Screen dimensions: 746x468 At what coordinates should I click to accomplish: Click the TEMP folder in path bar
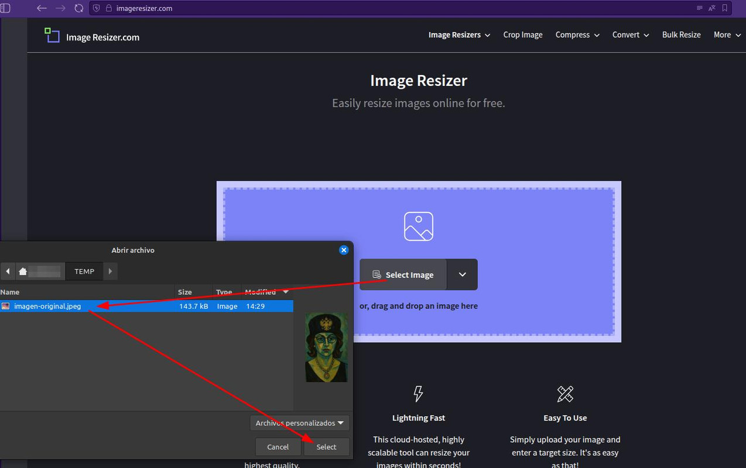pos(84,271)
